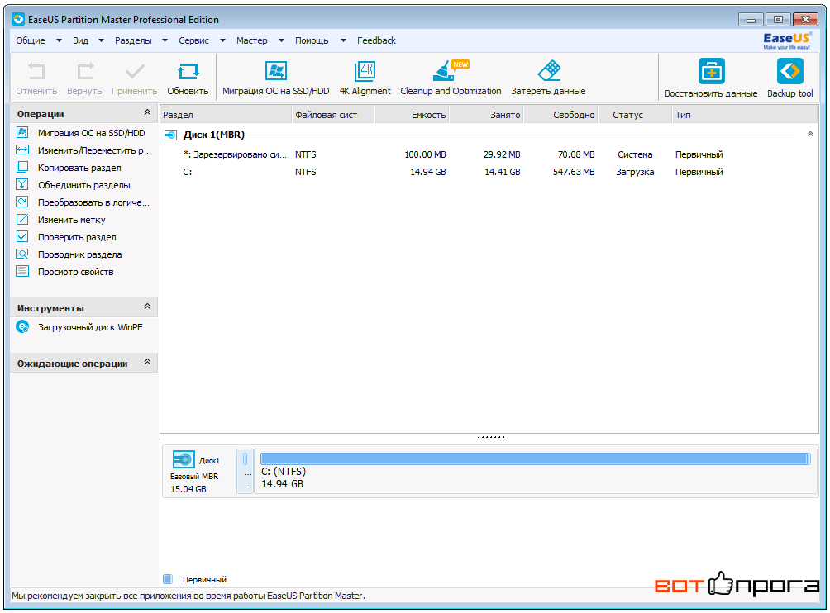The image size is (830, 613).
Task: Click the 547.63 MB free space cell
Action: [x=574, y=172]
